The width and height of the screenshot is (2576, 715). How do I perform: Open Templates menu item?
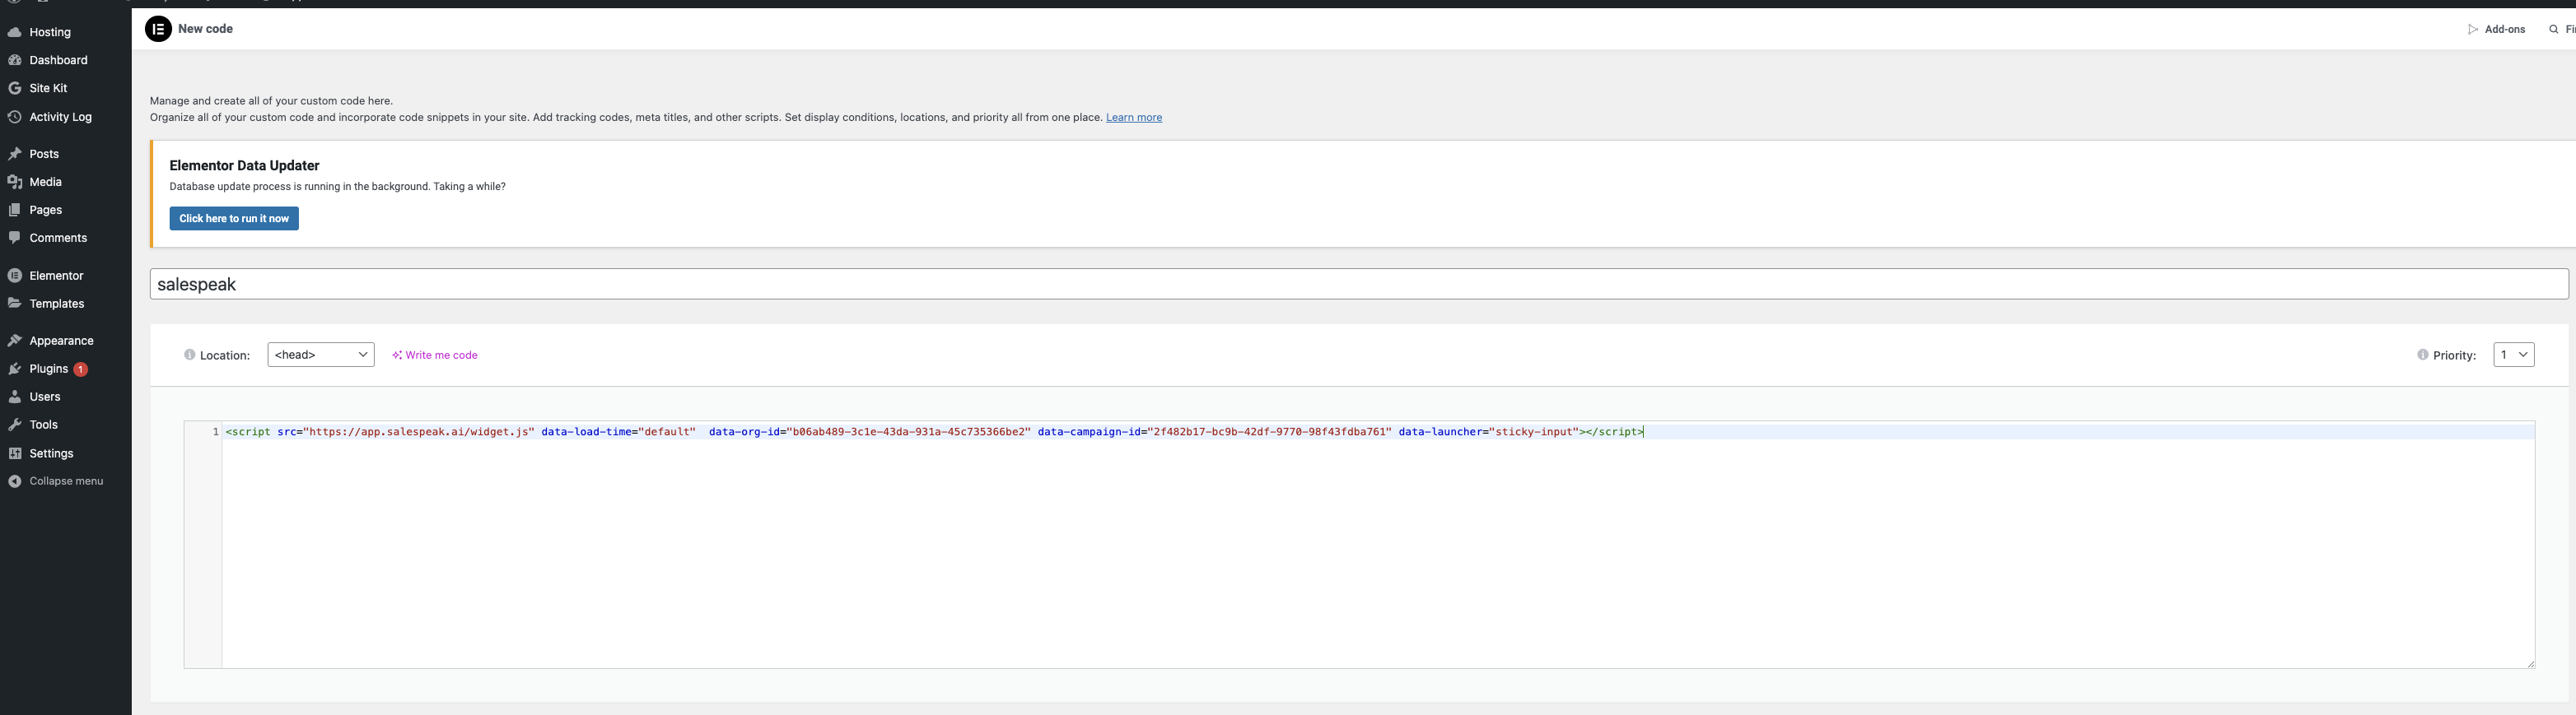[66, 304]
